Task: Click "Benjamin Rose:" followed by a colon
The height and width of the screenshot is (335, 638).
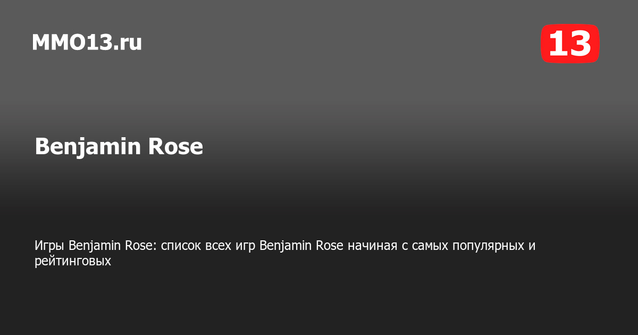Action: pyautogui.click(x=113, y=246)
